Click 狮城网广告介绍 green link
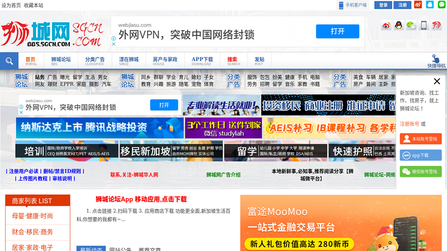Image resolution: width=447 pixels, height=251 pixels. (223, 175)
